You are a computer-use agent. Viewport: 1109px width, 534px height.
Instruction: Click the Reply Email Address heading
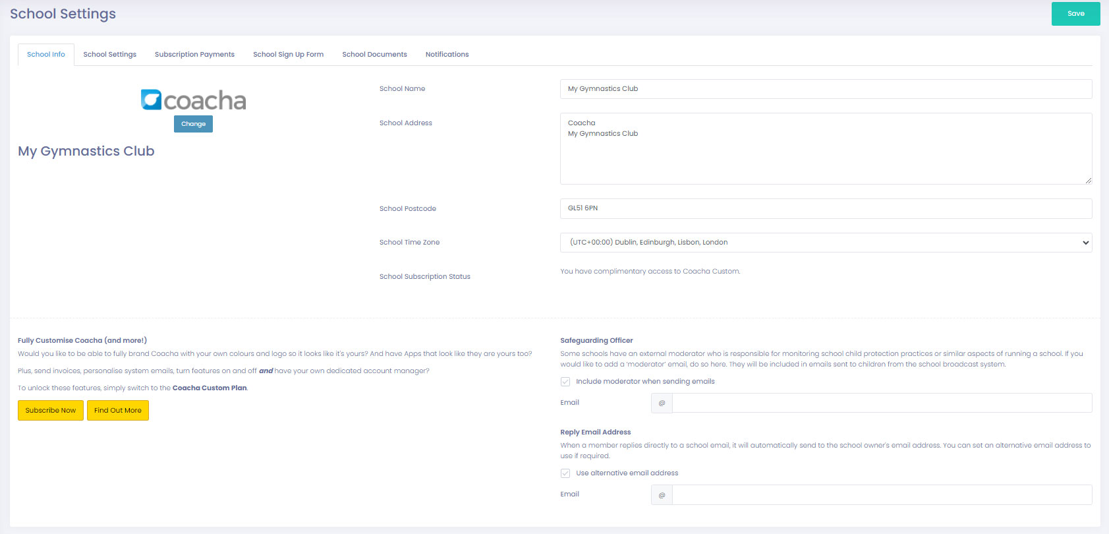[x=596, y=432]
